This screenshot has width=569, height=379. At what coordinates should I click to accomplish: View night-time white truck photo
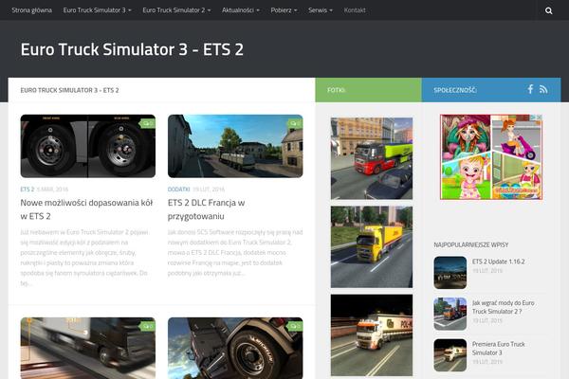tap(372, 335)
